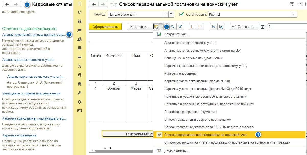This screenshot has height=155, width=307.
Task: Open print preview from the report toolbar
Action: click(x=221, y=26)
